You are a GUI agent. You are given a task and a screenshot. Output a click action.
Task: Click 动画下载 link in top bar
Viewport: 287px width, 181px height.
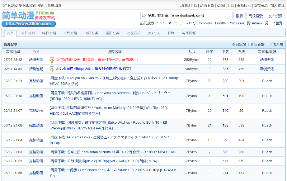207,6
